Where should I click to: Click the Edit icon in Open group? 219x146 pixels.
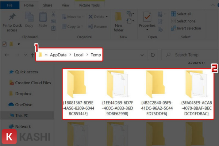pyautogui.click(x=160, y=22)
